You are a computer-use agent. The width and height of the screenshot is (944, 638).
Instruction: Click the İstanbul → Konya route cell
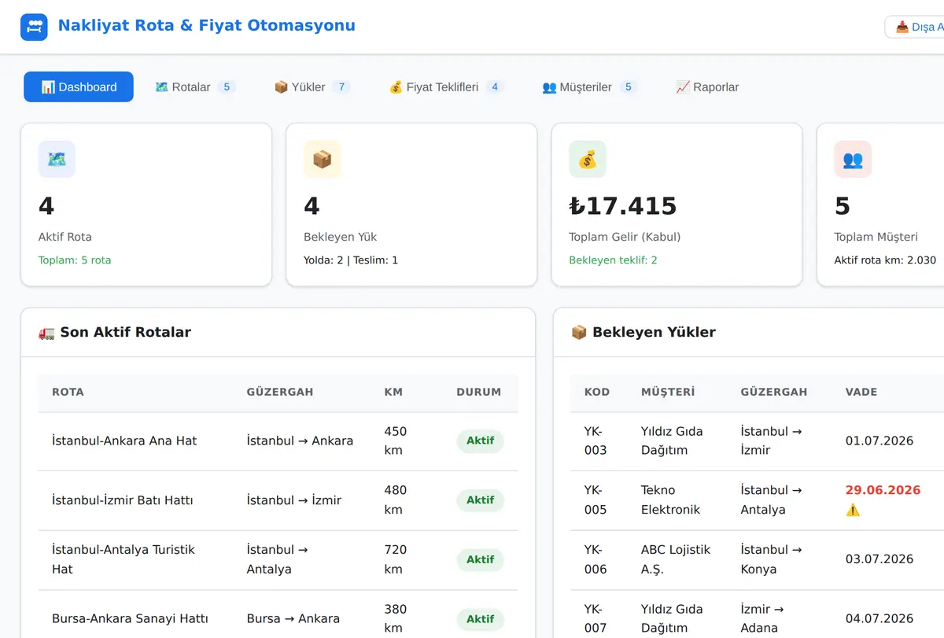[x=771, y=559]
